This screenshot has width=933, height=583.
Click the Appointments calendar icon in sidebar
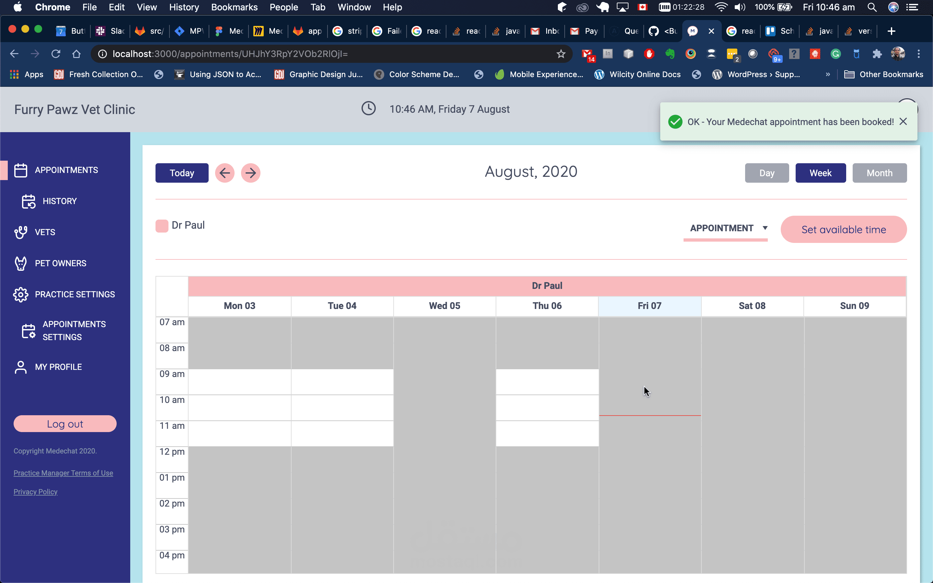tap(20, 170)
